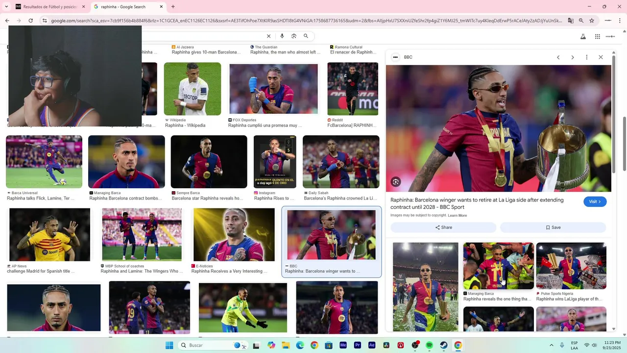Show hidden system tray icons

pos(551,345)
